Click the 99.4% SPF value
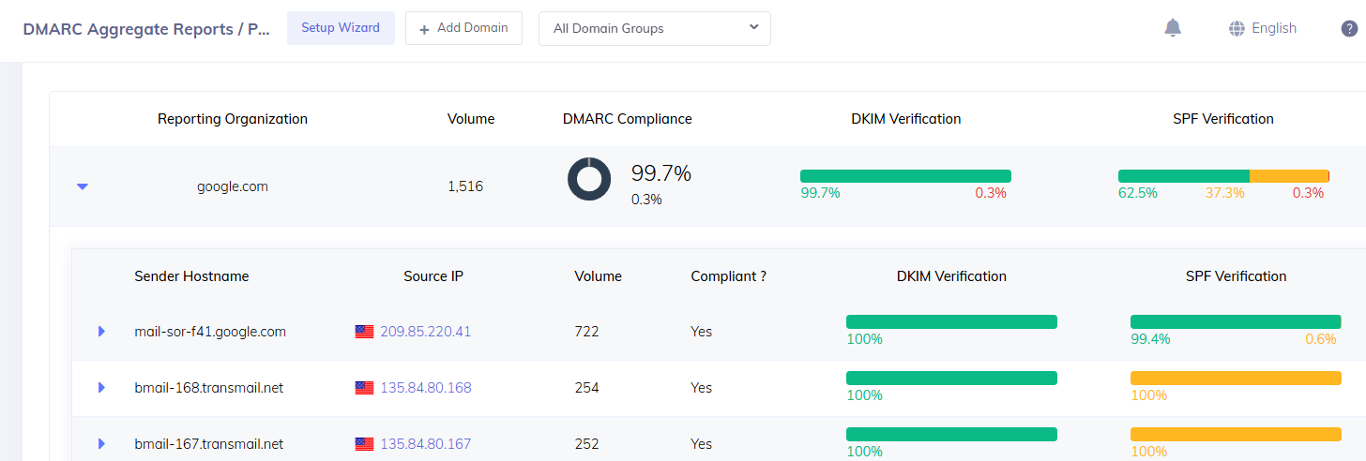The image size is (1366, 461). [x=1150, y=339]
